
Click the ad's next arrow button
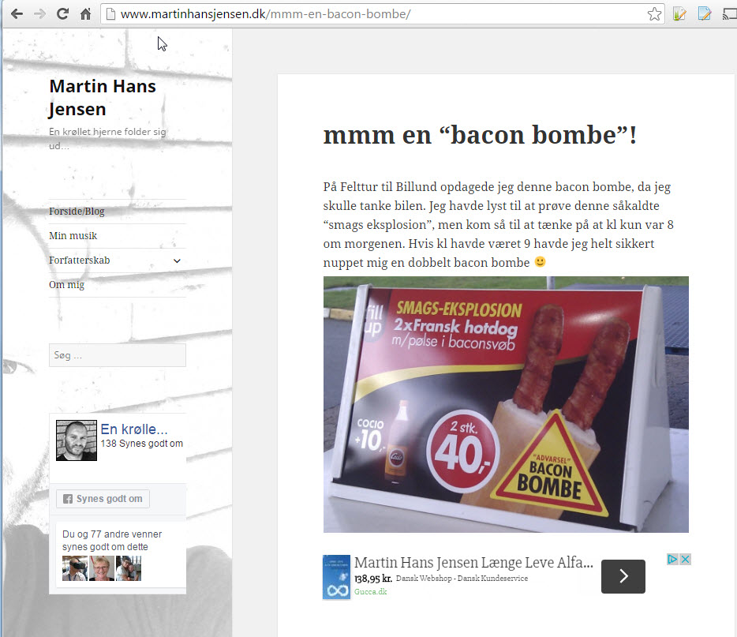pos(623,576)
